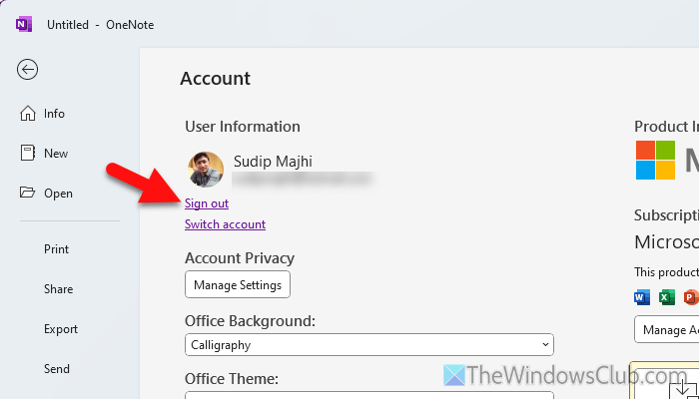
Task: Click the Excel app icon
Action: [666, 297]
